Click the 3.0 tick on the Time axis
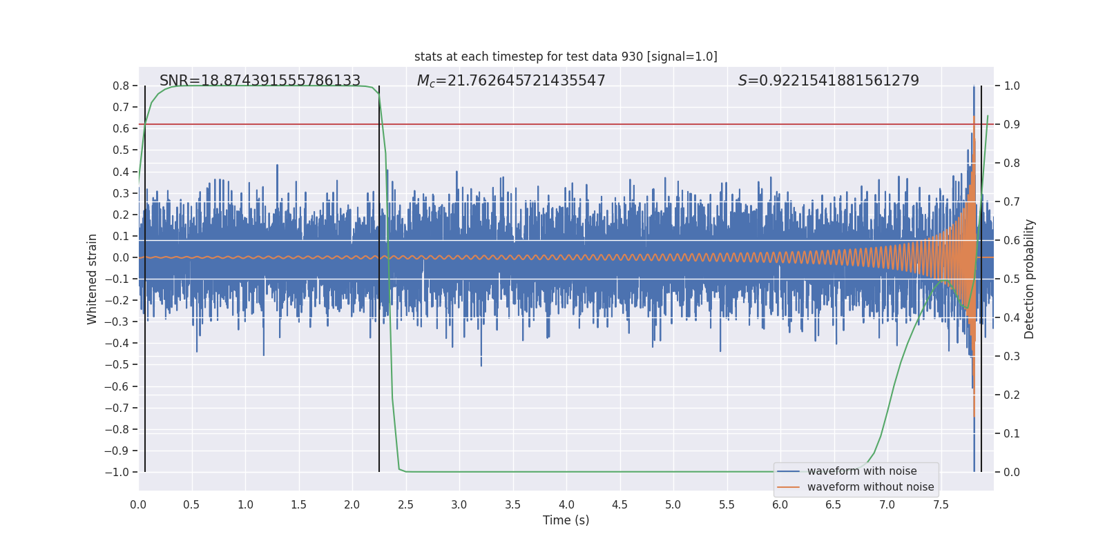Image resolution: width=1105 pixels, height=552 pixels. click(x=459, y=504)
